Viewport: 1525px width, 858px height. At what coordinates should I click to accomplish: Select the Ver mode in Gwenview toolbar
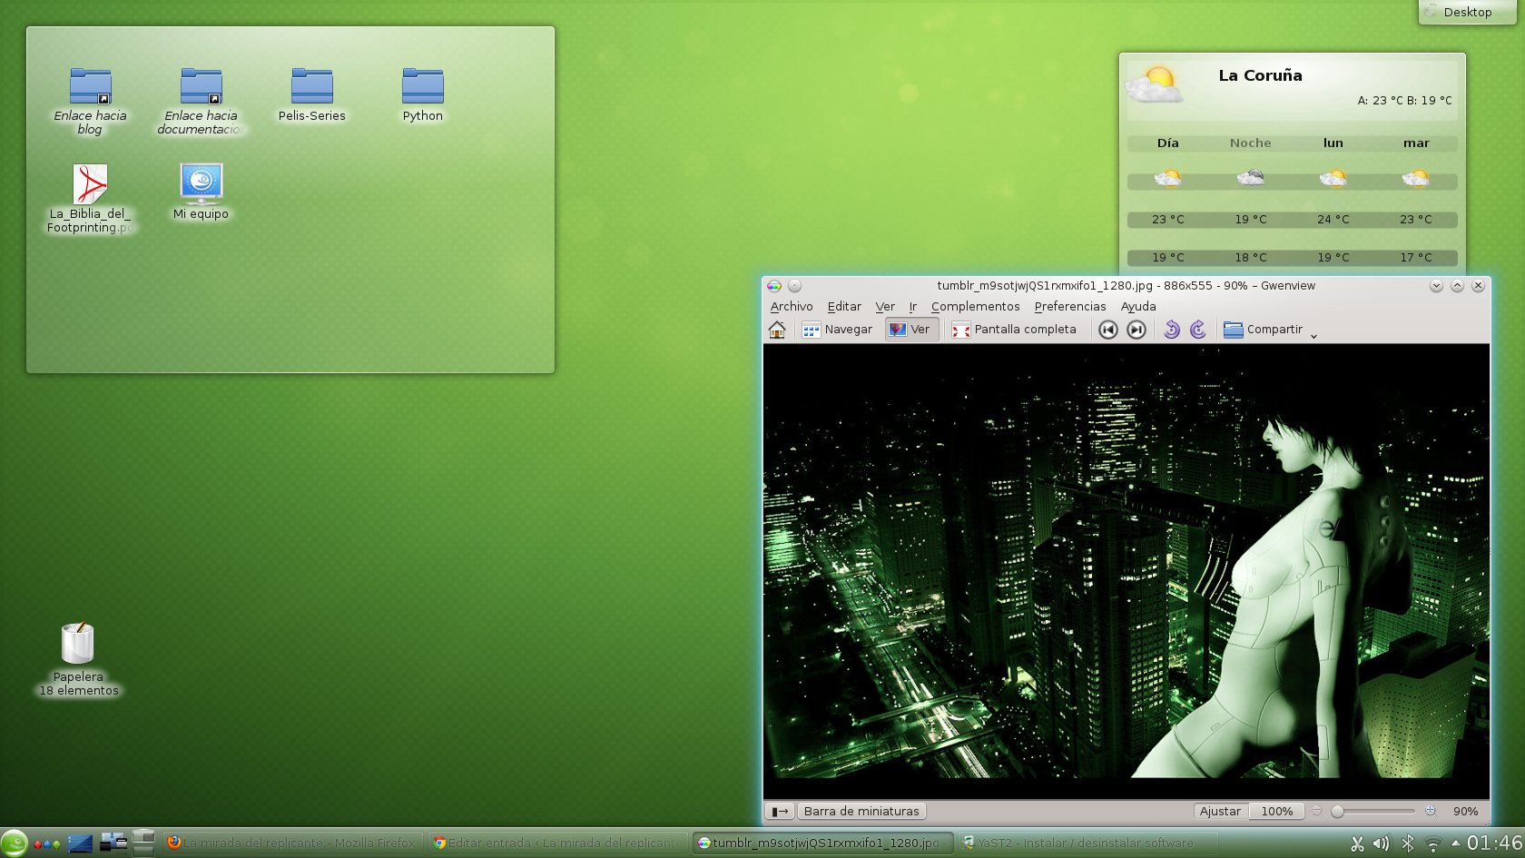click(x=911, y=330)
